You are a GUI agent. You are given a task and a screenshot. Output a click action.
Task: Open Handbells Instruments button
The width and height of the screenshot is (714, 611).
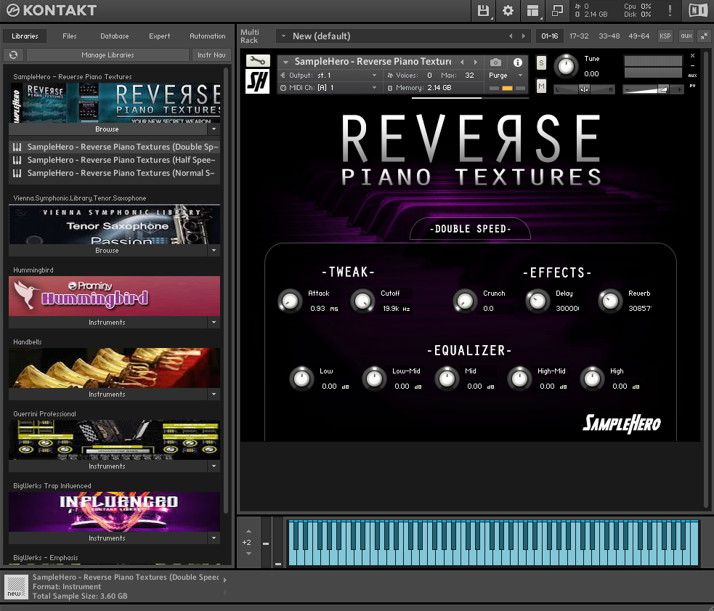click(107, 394)
